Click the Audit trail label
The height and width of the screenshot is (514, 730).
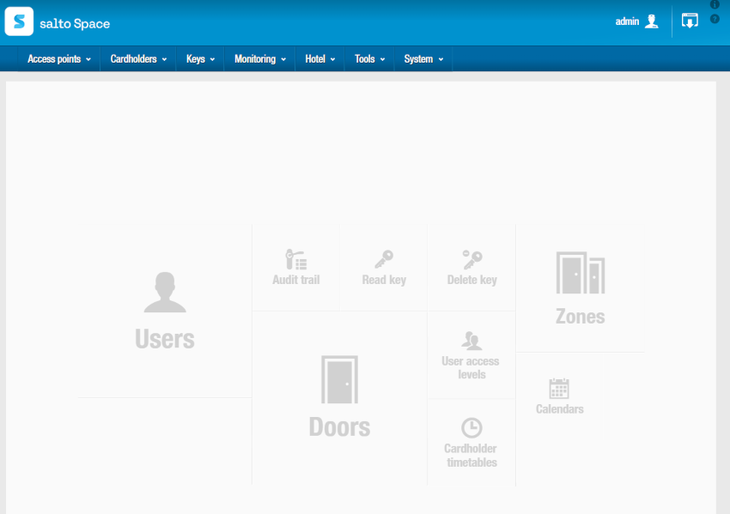click(x=296, y=280)
